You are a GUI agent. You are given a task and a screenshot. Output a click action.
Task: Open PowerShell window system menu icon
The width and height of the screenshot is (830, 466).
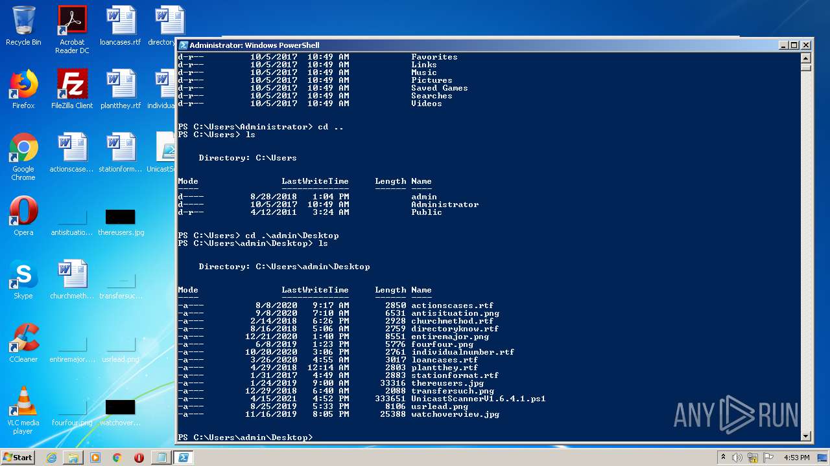(184, 45)
